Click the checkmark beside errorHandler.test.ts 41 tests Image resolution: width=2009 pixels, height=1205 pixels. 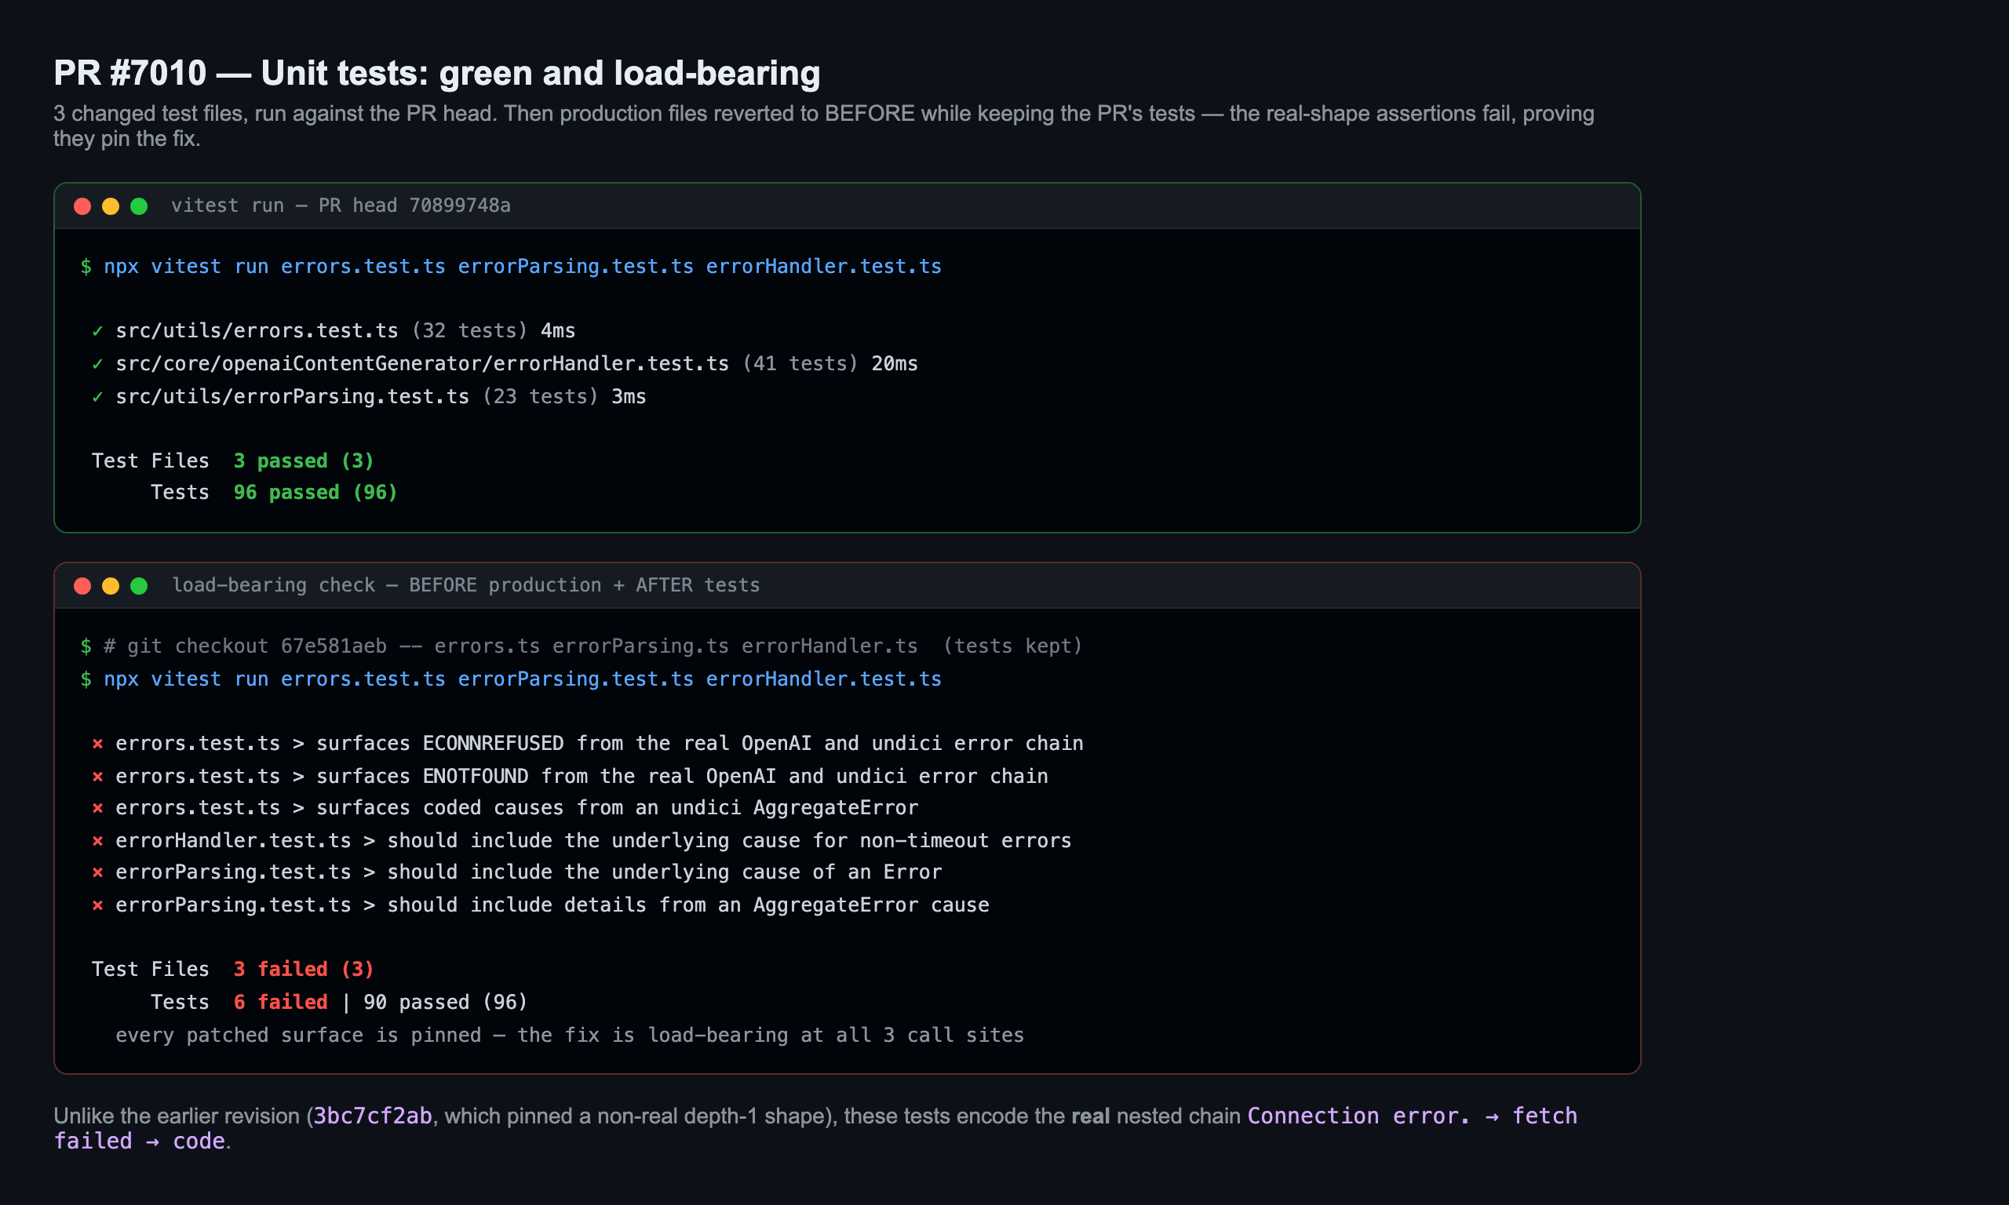97,364
